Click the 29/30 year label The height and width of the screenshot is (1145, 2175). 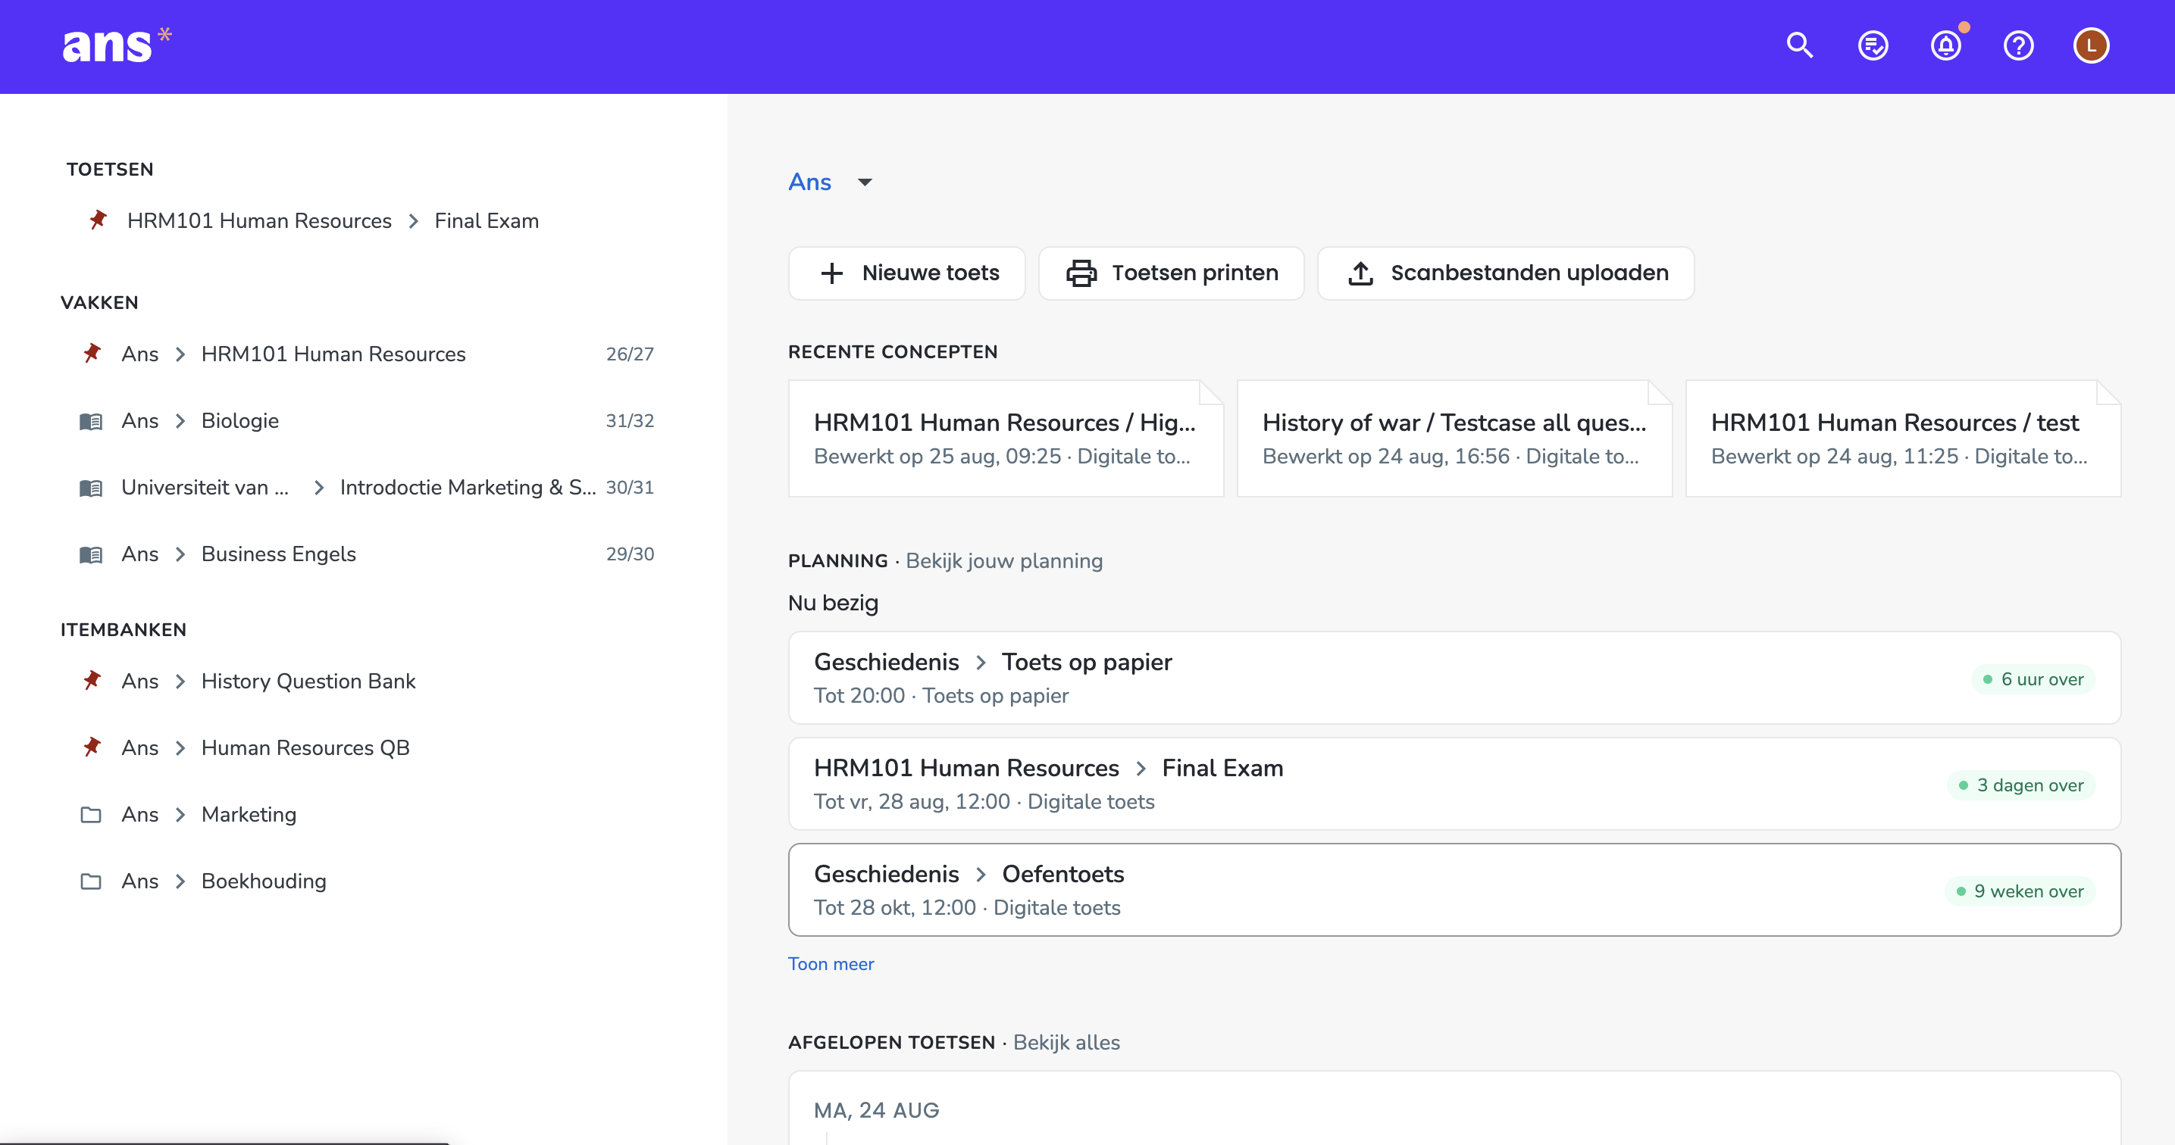(630, 554)
